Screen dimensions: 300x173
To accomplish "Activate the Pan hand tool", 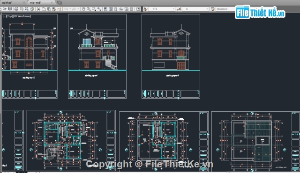I will point(83,9).
